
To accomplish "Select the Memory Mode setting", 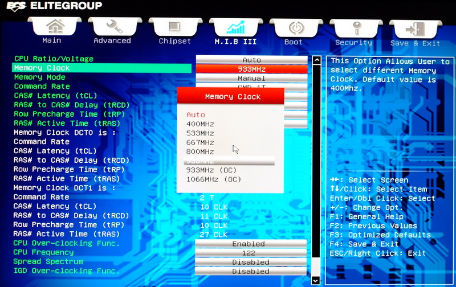I will click(40, 77).
